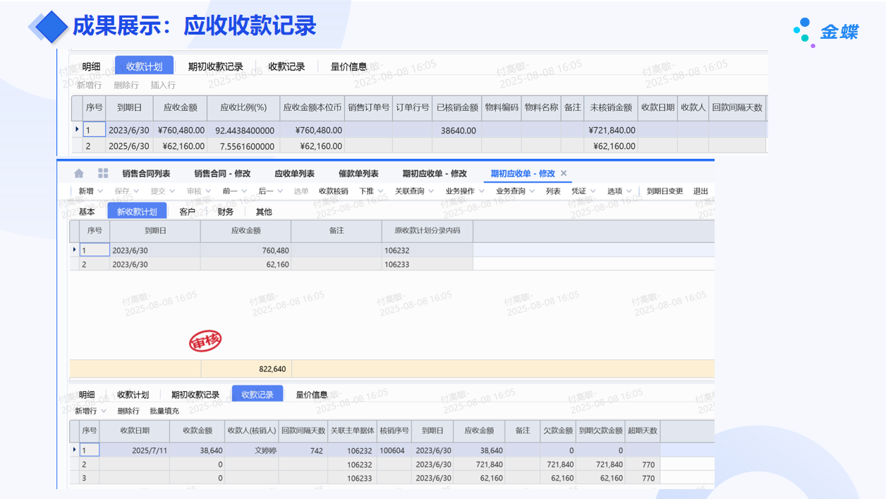Image resolution: width=886 pixels, height=499 pixels.
Task: Click the home icon in tab bar
Action: 79,174
